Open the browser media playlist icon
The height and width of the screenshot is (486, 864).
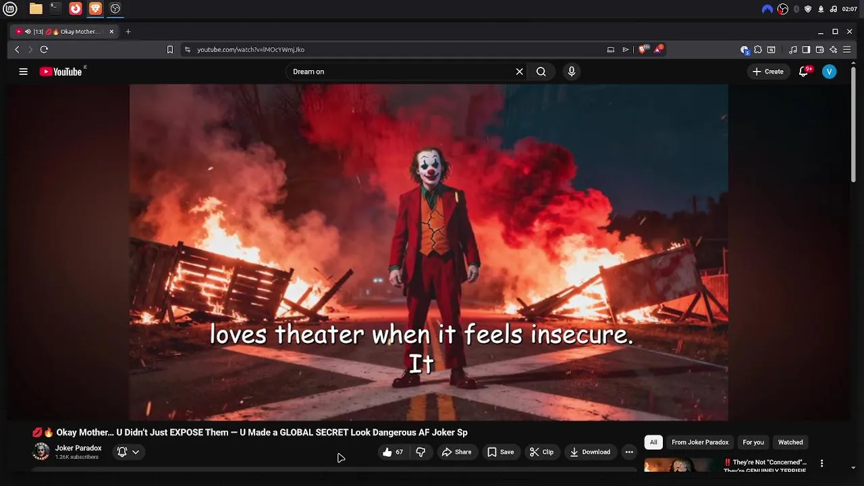pyautogui.click(x=792, y=49)
